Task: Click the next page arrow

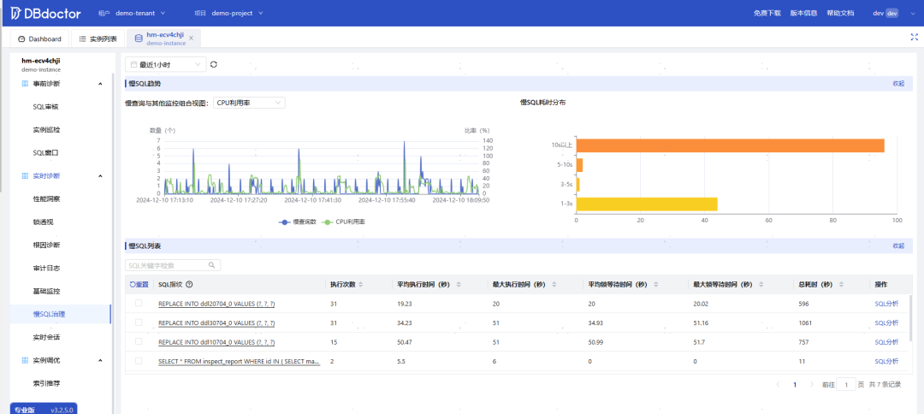Action: 811,385
